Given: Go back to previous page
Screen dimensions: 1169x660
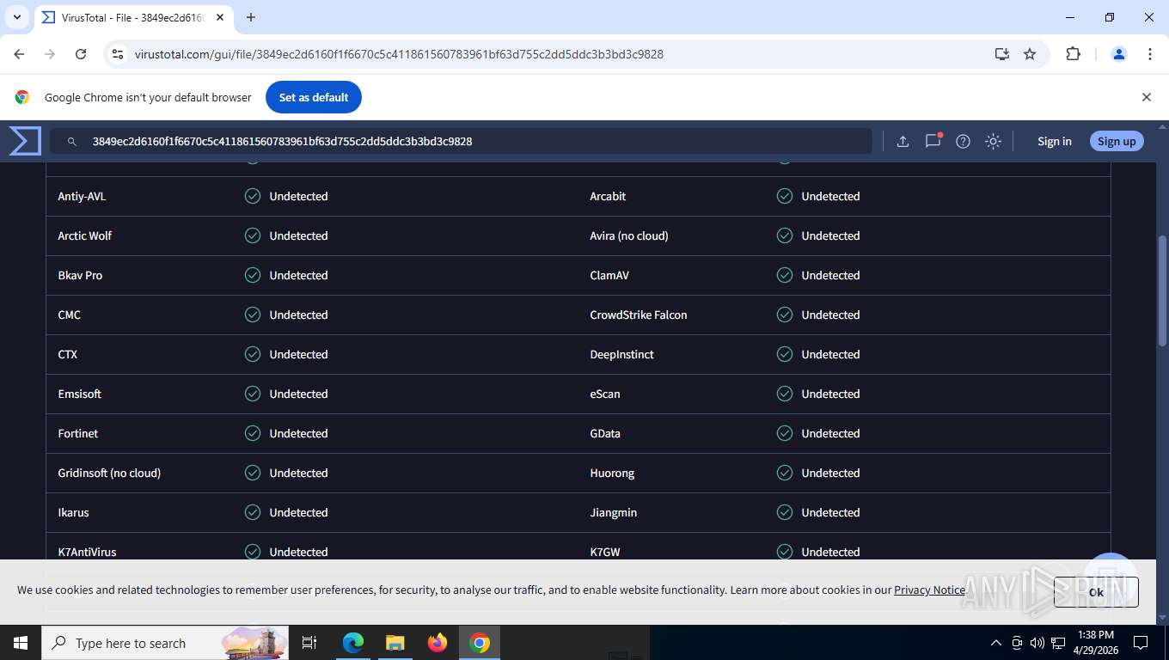Looking at the screenshot, I should [x=20, y=54].
